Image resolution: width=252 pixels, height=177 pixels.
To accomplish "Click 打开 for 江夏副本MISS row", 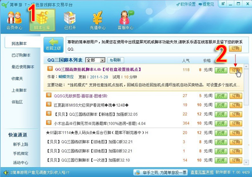I will click(221, 105).
